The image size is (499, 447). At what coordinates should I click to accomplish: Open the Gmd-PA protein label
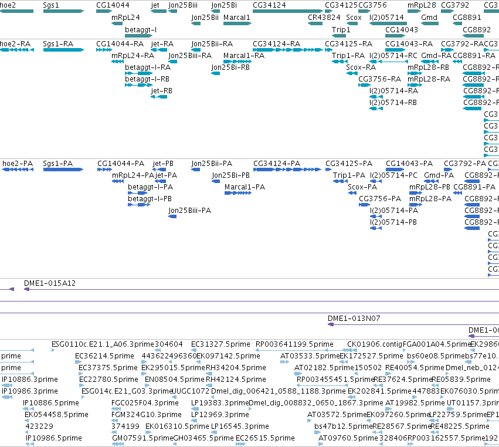(439, 175)
